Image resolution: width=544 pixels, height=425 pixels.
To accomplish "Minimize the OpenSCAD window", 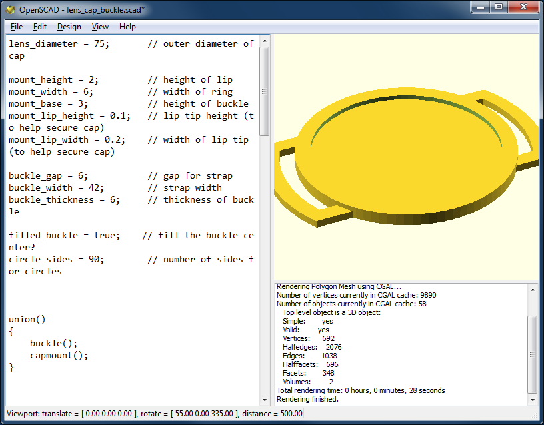I will [x=481, y=7].
